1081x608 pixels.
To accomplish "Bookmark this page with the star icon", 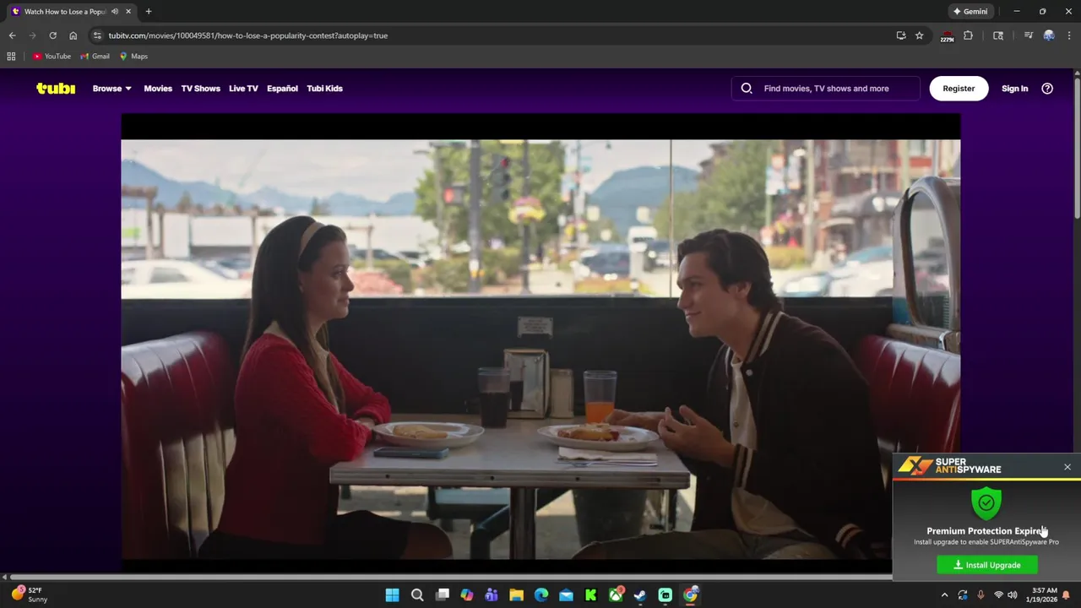I will [x=920, y=35].
